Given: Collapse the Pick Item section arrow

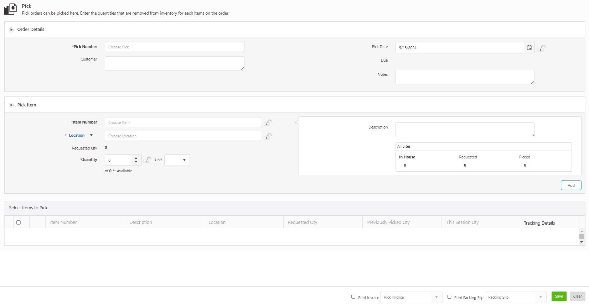Looking at the screenshot, I should coord(11,105).
